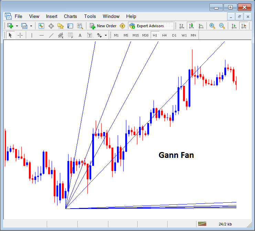255x231 pixels.
Task: Switch chart to bar chart mode
Action: point(181,26)
